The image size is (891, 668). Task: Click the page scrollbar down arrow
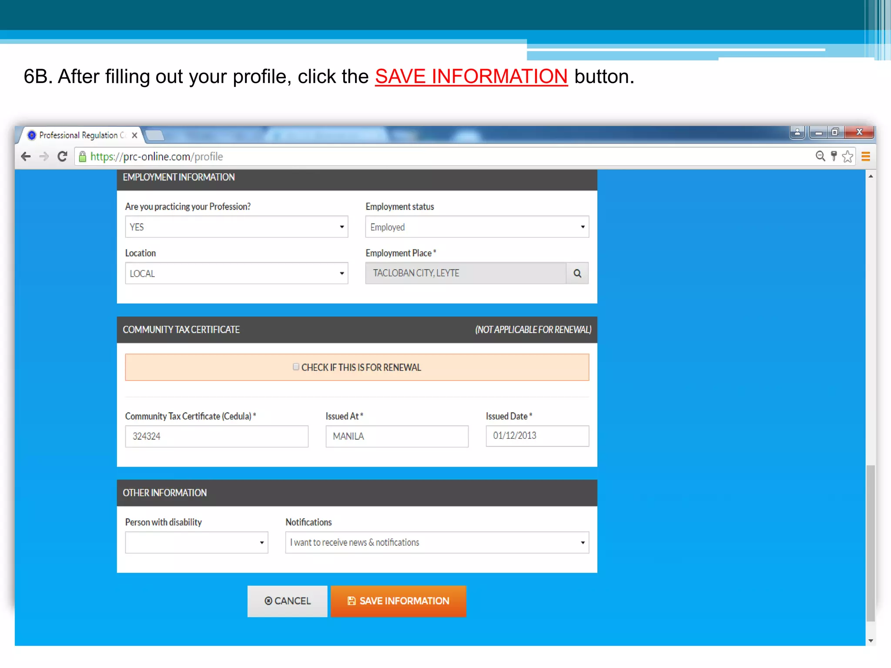coord(871,641)
